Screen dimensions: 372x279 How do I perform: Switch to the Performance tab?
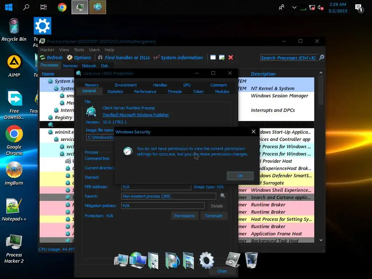click(x=145, y=92)
